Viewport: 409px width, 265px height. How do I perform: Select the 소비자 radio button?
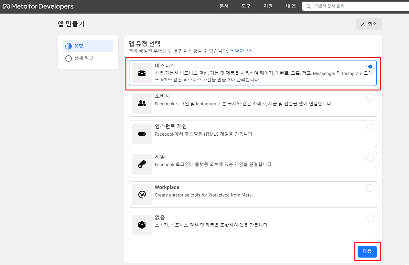370,97
